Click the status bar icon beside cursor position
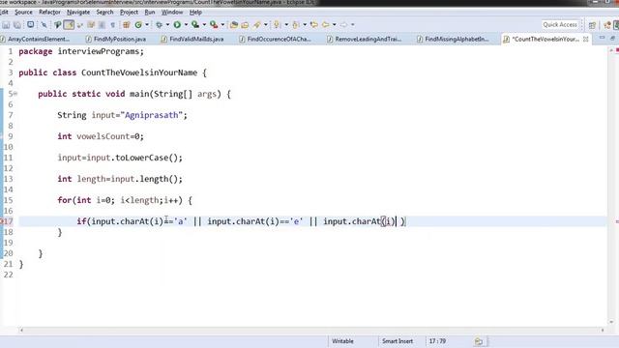Image resolution: width=619 pixels, height=348 pixels. click(x=479, y=341)
